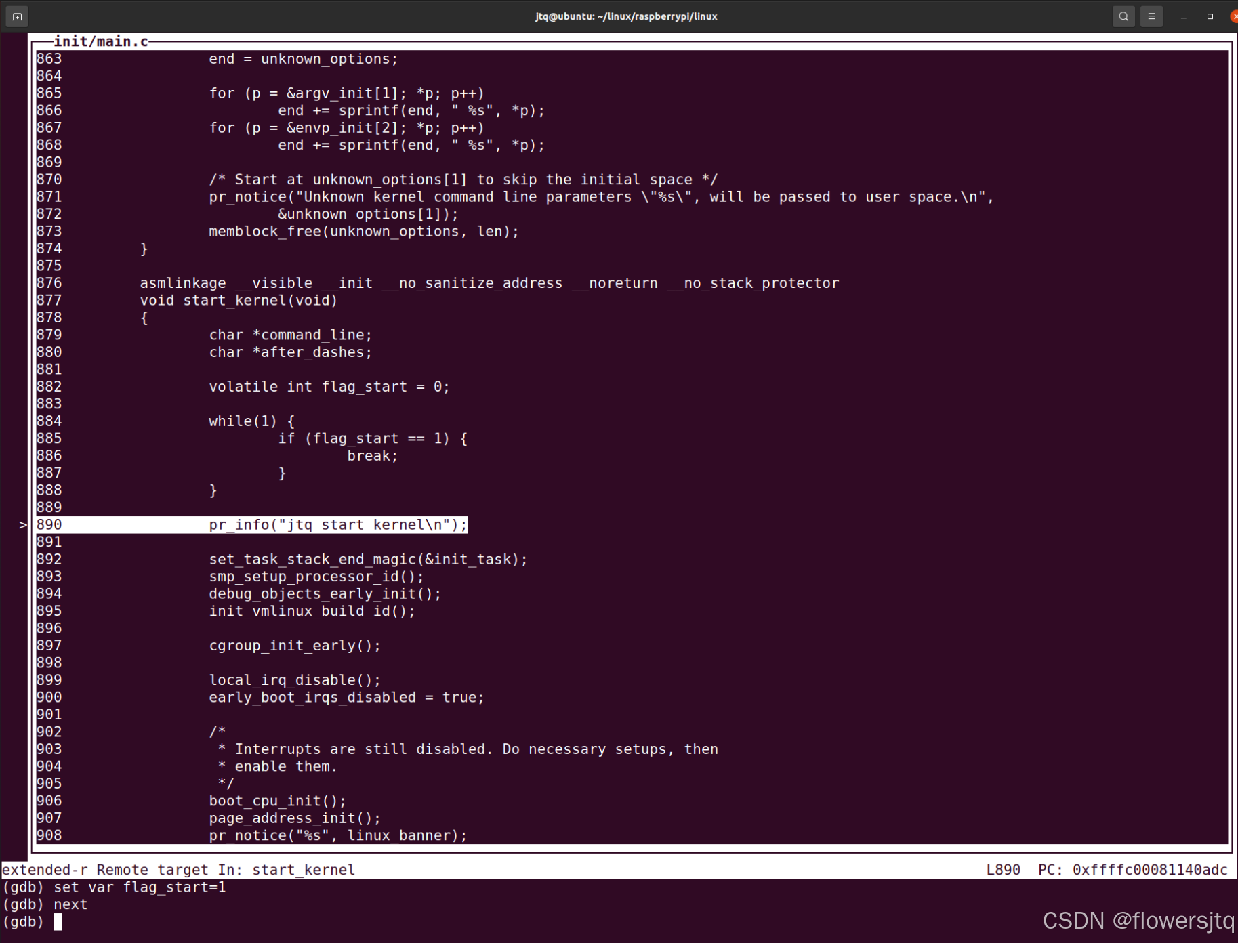Click line number 908
Screen dimensions: 1238x943
click(49, 836)
